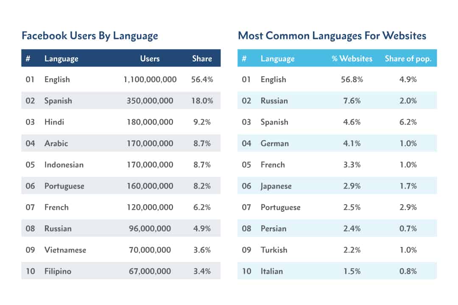Select 'Spanish' in the Facebook table
This screenshot has width=458, height=305.
tap(58, 101)
